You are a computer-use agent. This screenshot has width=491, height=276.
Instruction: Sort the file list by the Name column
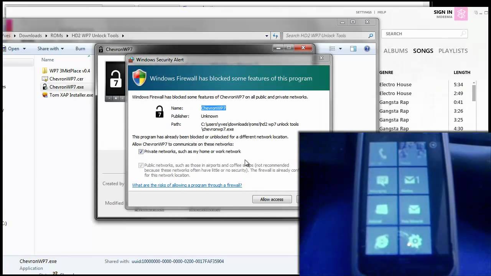click(48, 60)
